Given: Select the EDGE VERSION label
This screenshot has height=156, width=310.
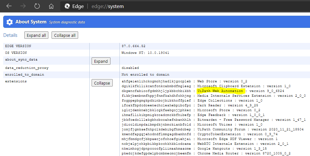Looking at the screenshot, I should (18, 46).
